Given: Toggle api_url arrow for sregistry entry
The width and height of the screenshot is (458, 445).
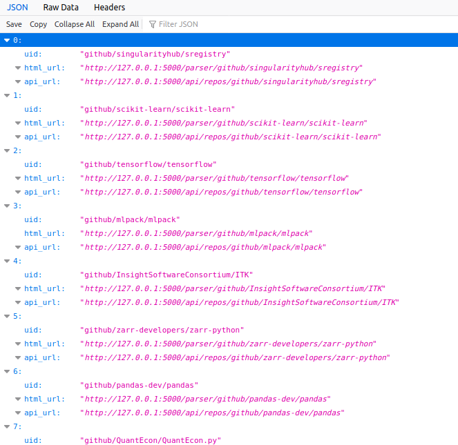Looking at the screenshot, I should (x=18, y=81).
